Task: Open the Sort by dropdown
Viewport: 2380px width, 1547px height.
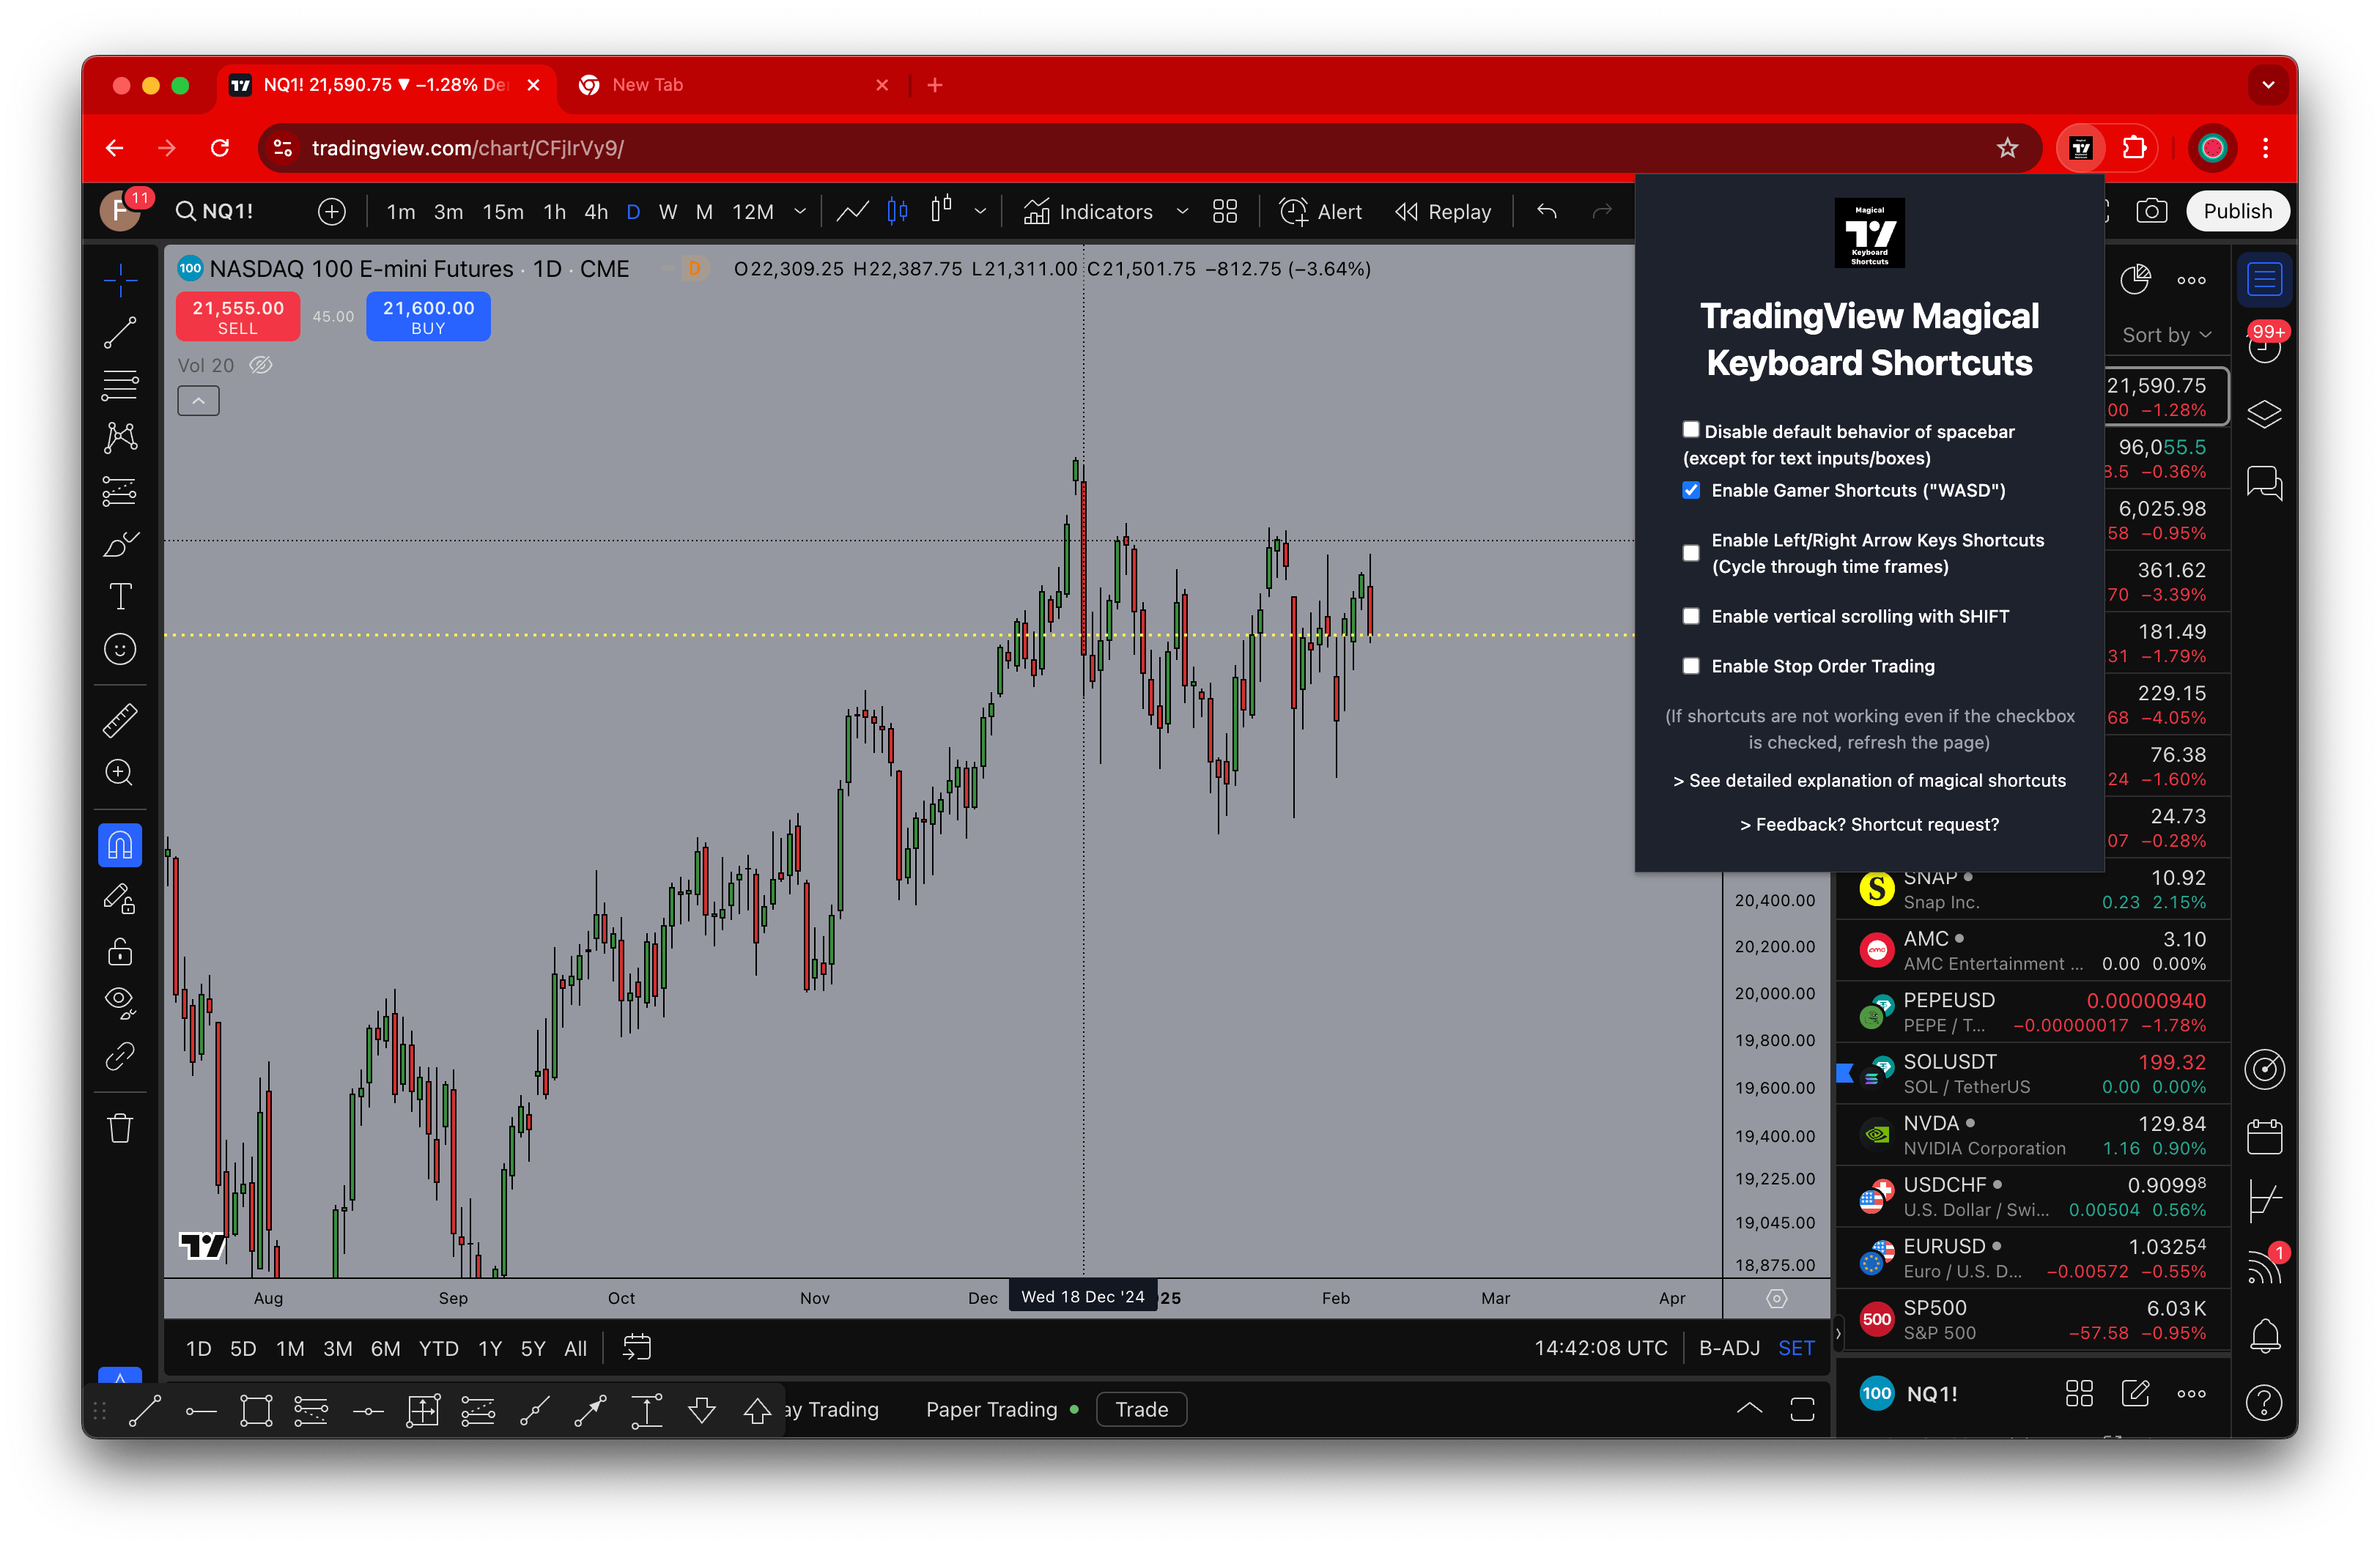Action: [x=2166, y=335]
